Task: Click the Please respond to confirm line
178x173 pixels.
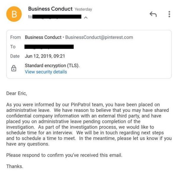Action: [x=64, y=155]
